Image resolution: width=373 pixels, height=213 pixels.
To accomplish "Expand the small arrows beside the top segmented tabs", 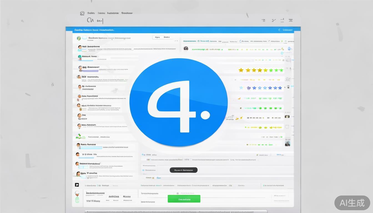I will 176,41.
